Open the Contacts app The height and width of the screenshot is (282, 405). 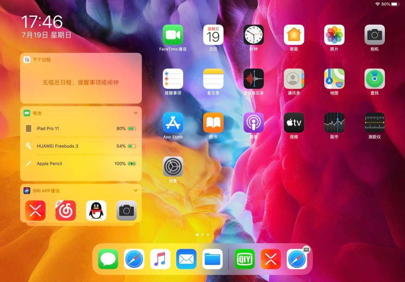[x=294, y=79]
